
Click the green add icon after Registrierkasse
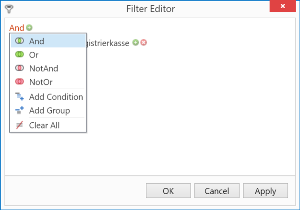(x=135, y=42)
